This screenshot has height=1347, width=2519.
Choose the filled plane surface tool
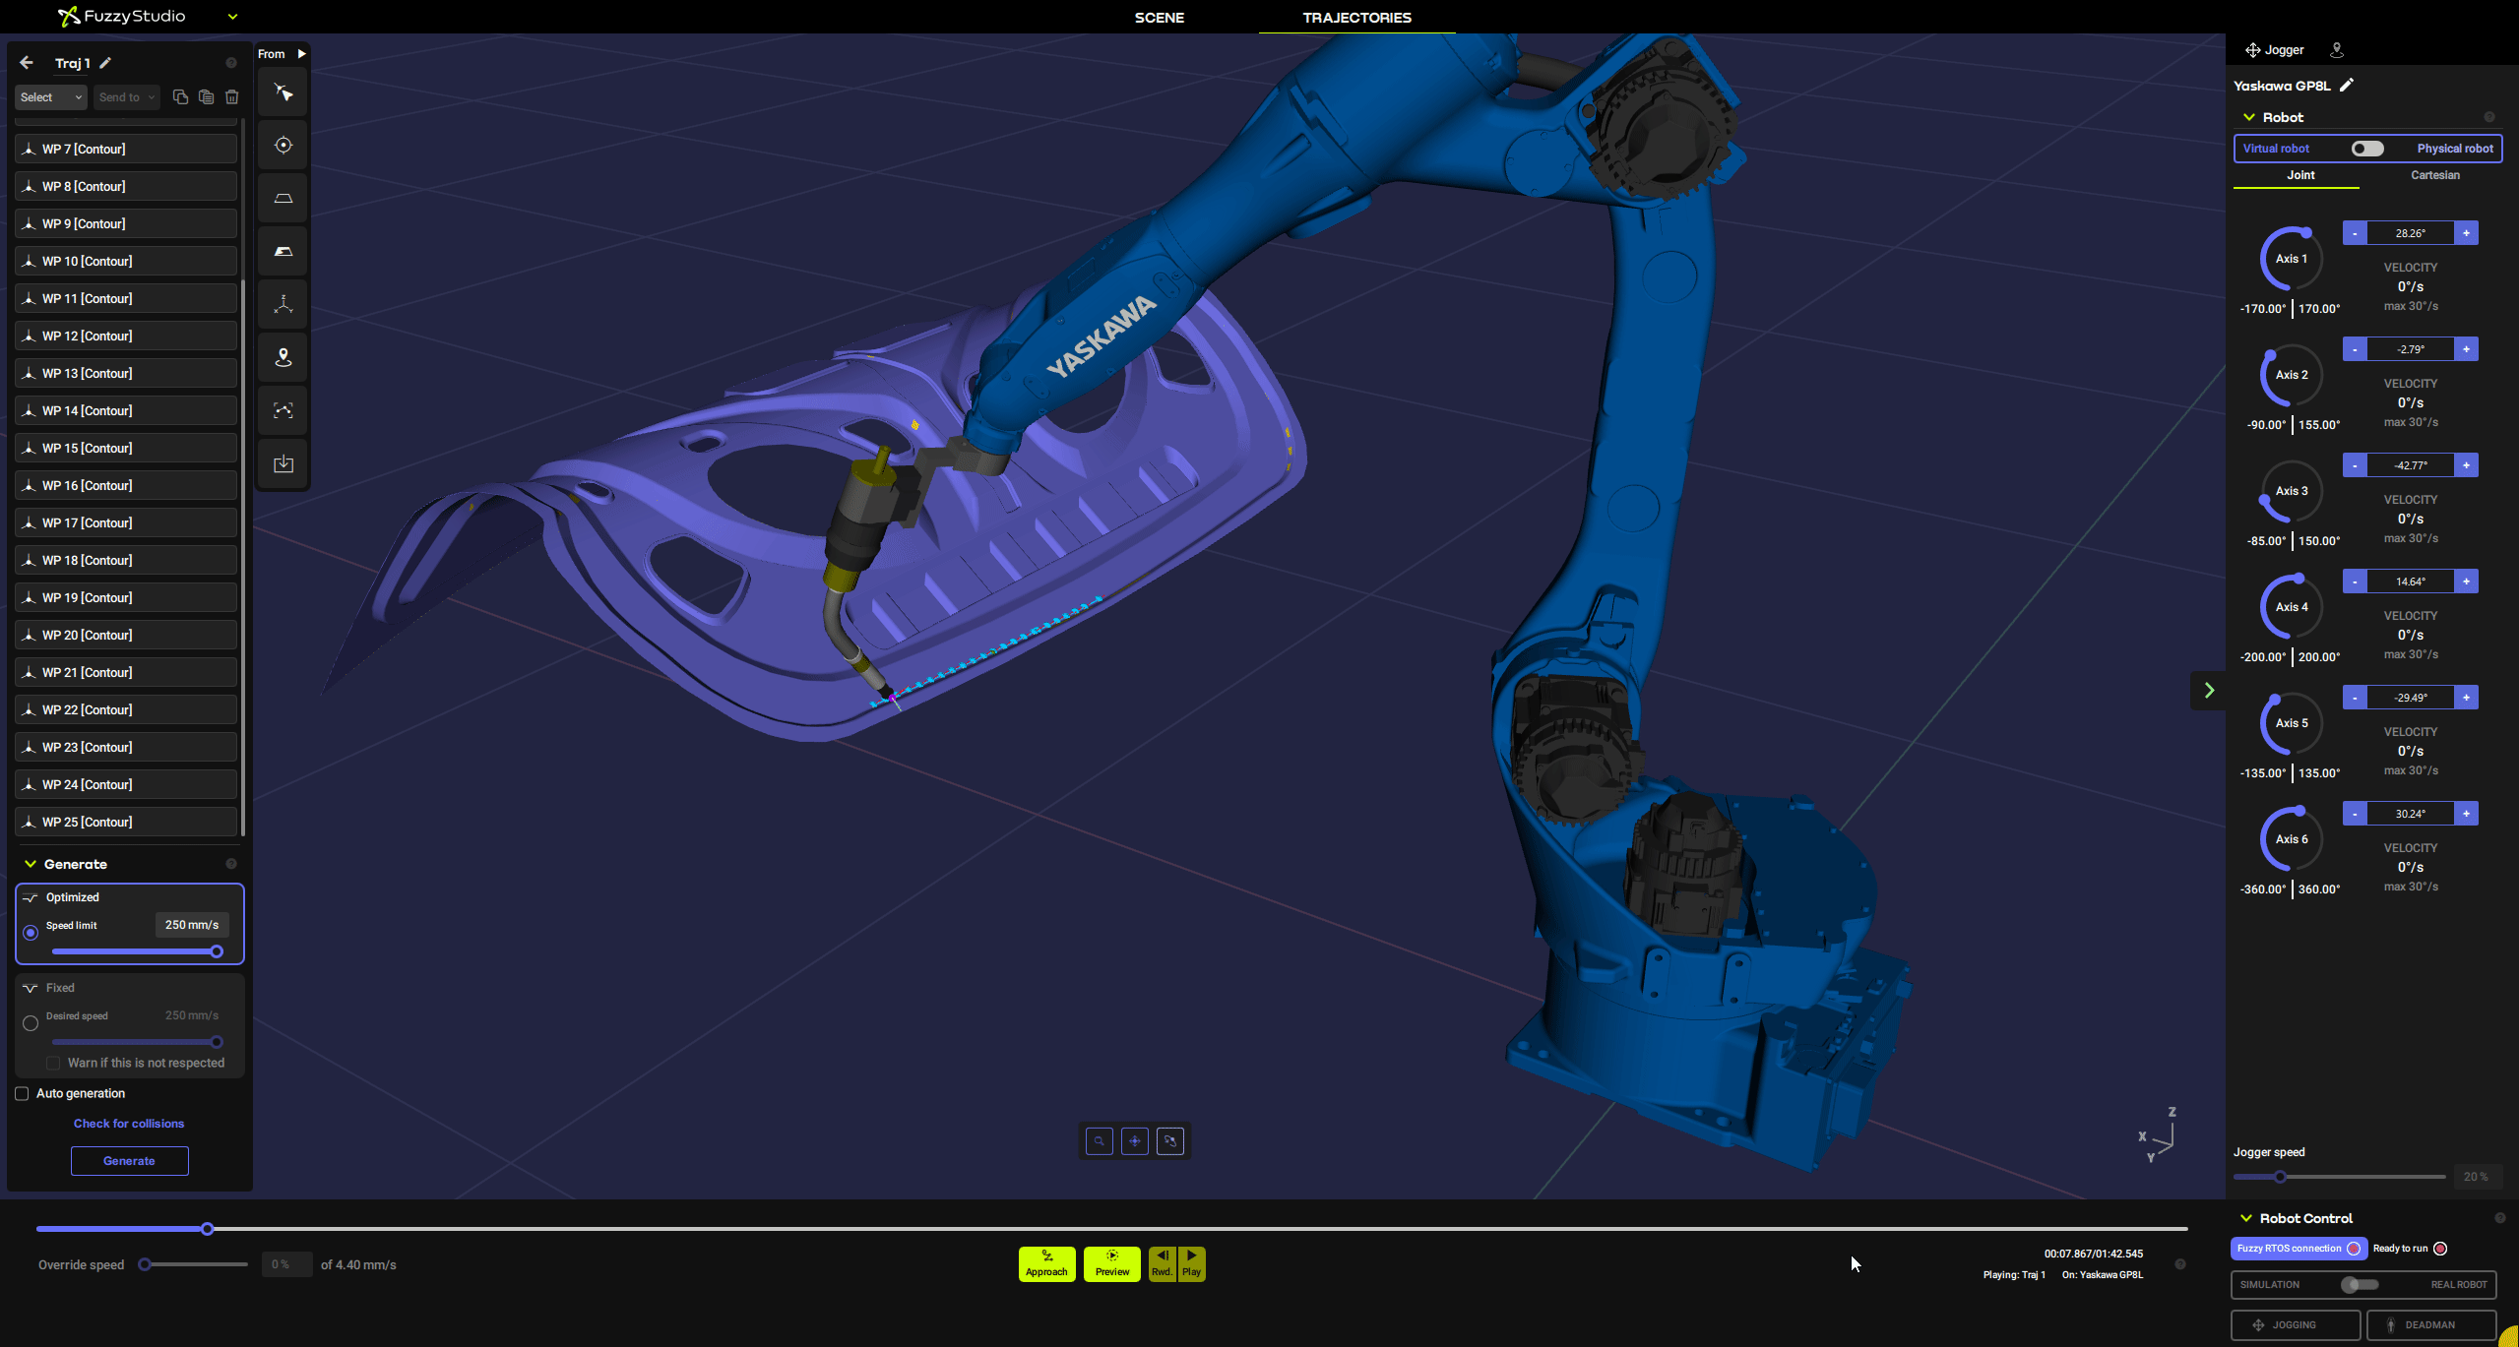[x=283, y=252]
